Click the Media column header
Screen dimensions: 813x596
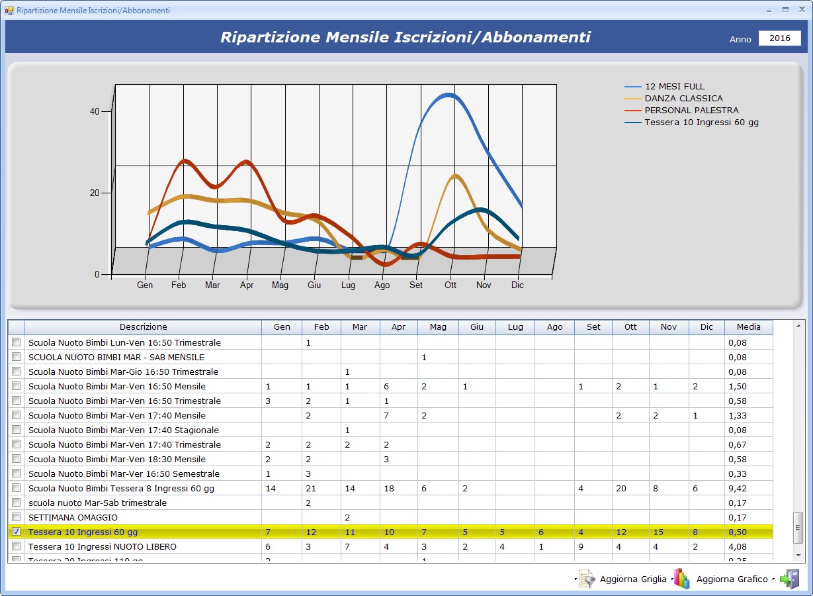[748, 327]
